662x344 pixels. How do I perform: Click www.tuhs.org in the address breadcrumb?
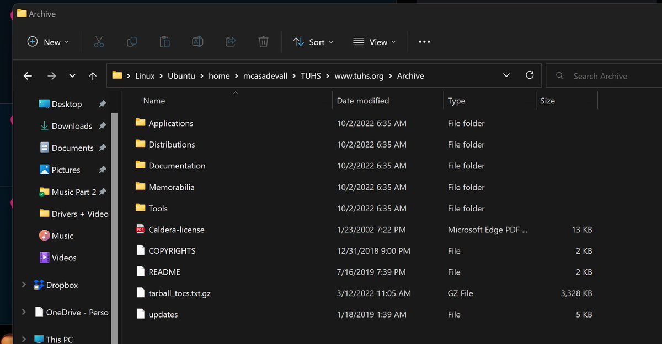coord(359,76)
